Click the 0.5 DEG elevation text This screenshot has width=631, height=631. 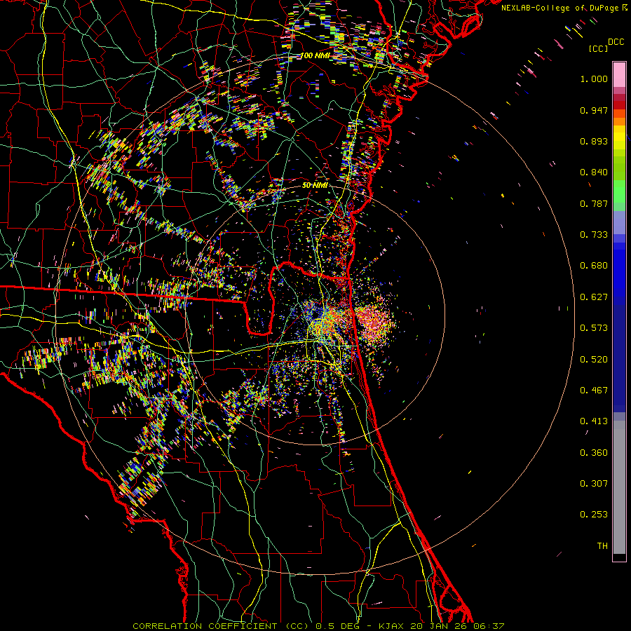coord(339,626)
